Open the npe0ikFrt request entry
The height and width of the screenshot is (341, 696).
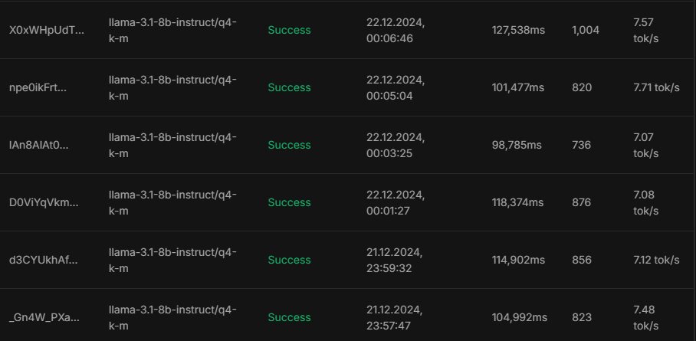click(x=38, y=87)
